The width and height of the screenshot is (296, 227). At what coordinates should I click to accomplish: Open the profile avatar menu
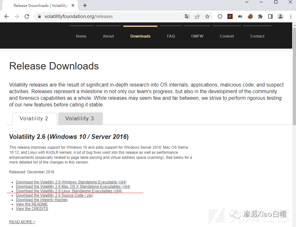point(281,16)
